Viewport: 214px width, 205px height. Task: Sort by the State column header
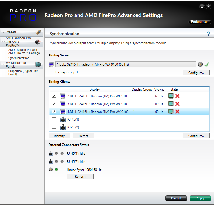pos(174,89)
